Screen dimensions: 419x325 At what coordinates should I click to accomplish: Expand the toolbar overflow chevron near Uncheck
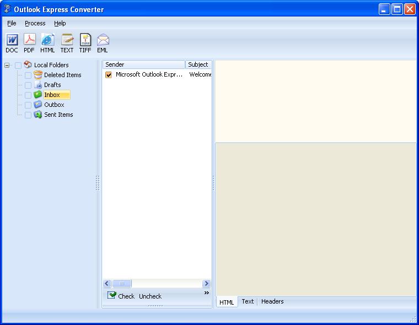pyautogui.click(x=207, y=292)
